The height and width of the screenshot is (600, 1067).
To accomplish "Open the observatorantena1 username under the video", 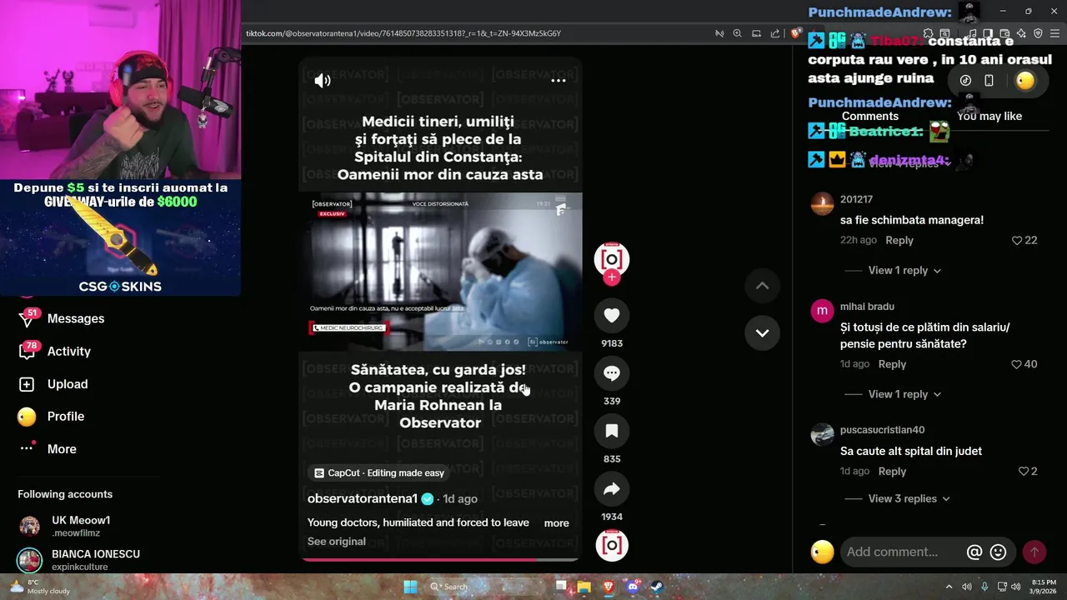I will [x=363, y=498].
